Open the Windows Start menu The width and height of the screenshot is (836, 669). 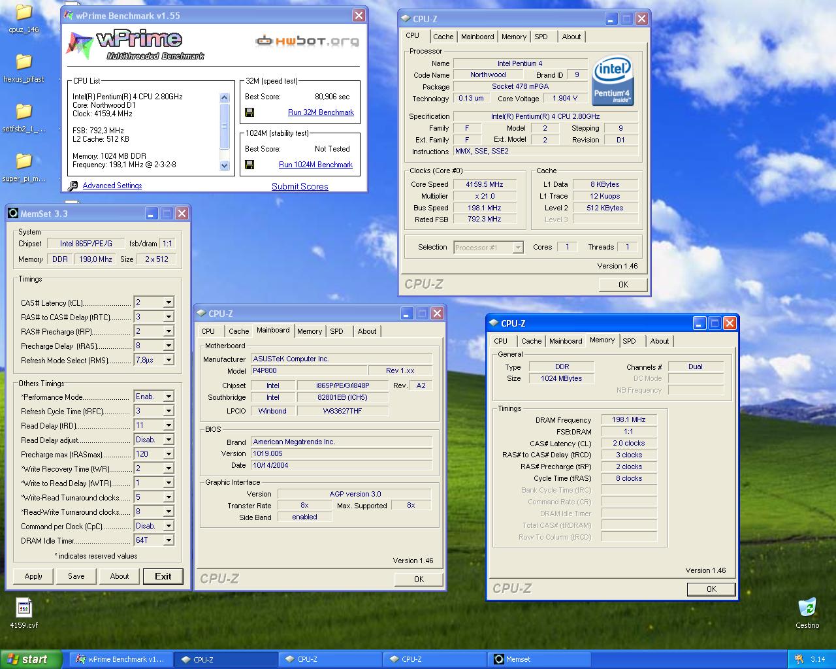click(x=31, y=659)
